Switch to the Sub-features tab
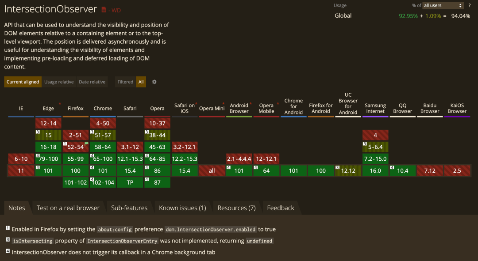The image size is (478, 261). click(129, 208)
